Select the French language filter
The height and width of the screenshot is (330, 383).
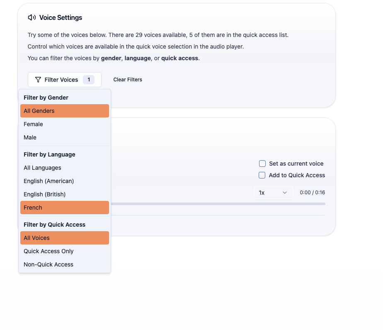click(x=64, y=208)
